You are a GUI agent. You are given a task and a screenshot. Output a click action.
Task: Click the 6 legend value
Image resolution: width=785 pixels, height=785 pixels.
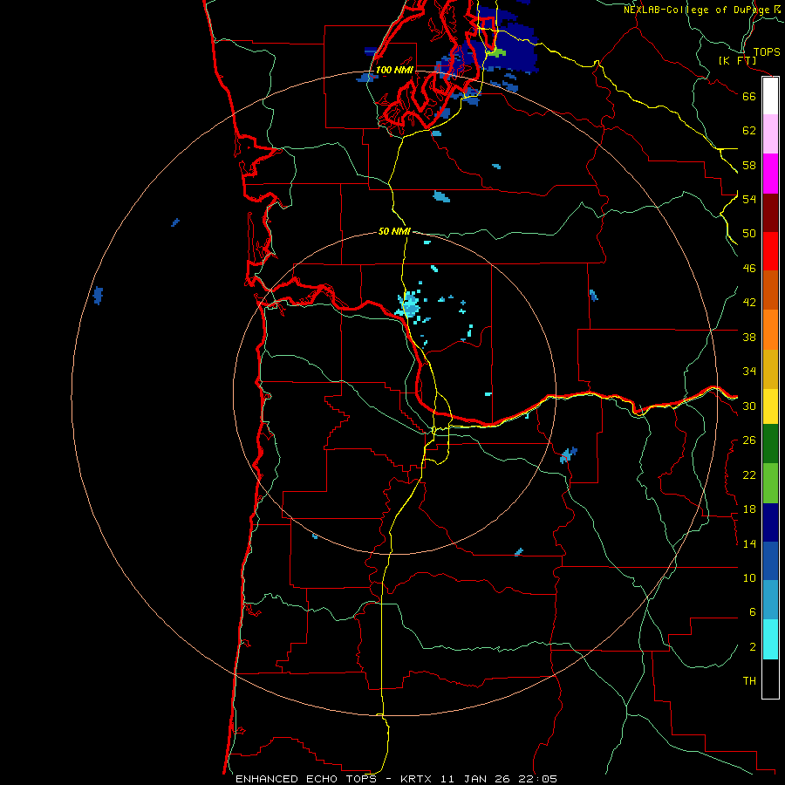pyautogui.click(x=753, y=612)
